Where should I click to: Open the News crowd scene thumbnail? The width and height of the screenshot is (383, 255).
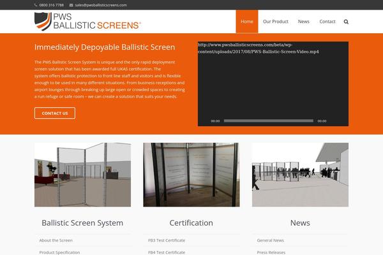pyautogui.click(x=300, y=175)
